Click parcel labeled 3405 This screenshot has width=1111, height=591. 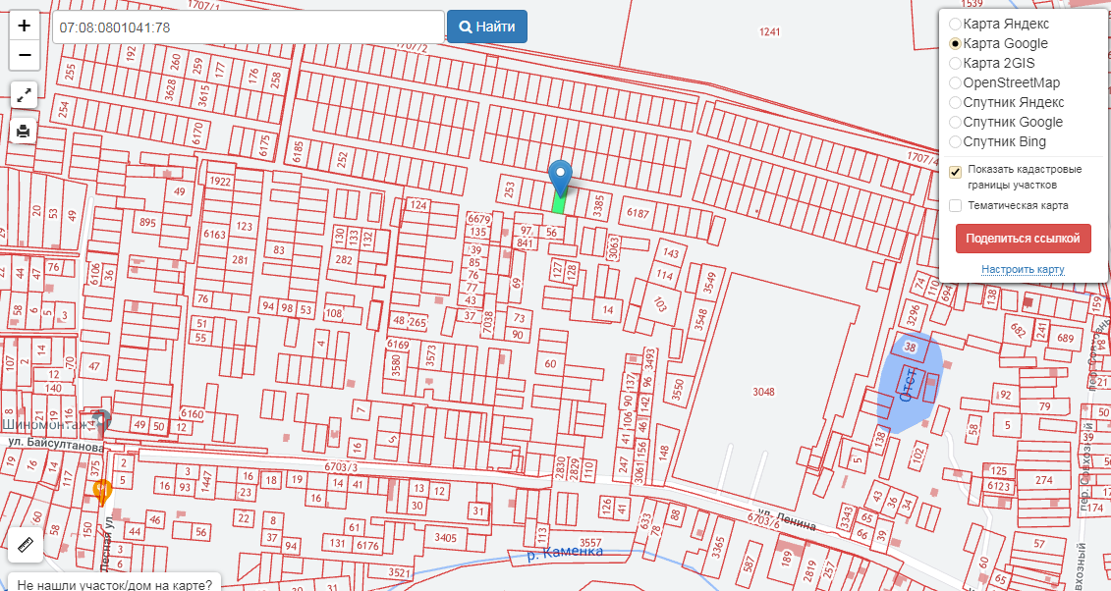pyautogui.click(x=445, y=538)
